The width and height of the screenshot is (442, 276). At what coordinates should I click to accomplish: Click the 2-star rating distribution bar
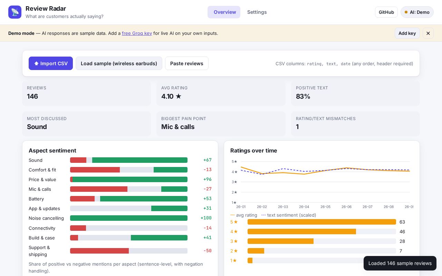[322, 251]
